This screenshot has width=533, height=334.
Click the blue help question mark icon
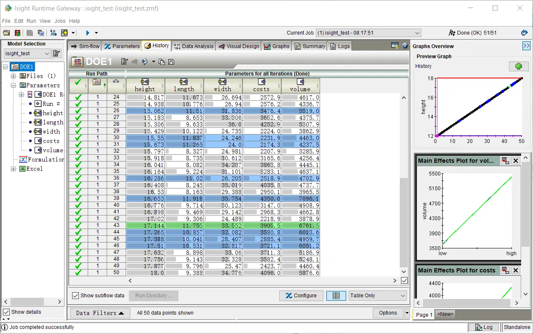coord(405,46)
